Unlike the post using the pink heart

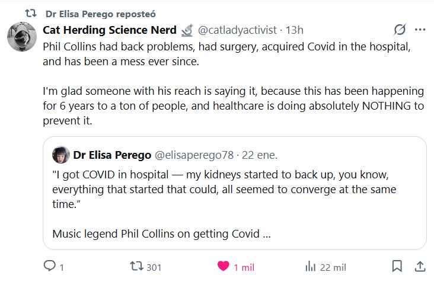pyautogui.click(x=223, y=267)
